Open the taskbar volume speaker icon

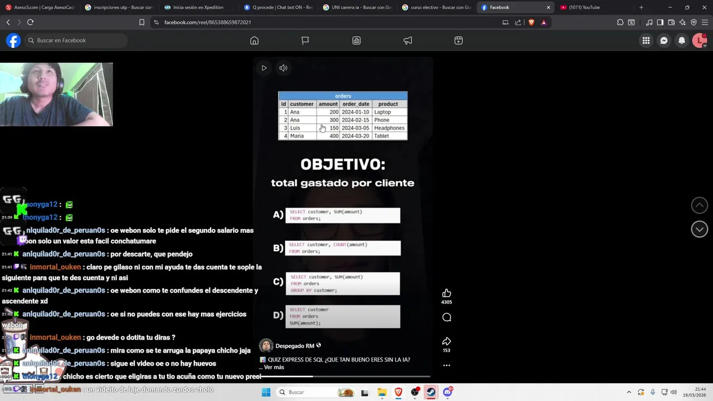tap(673, 392)
